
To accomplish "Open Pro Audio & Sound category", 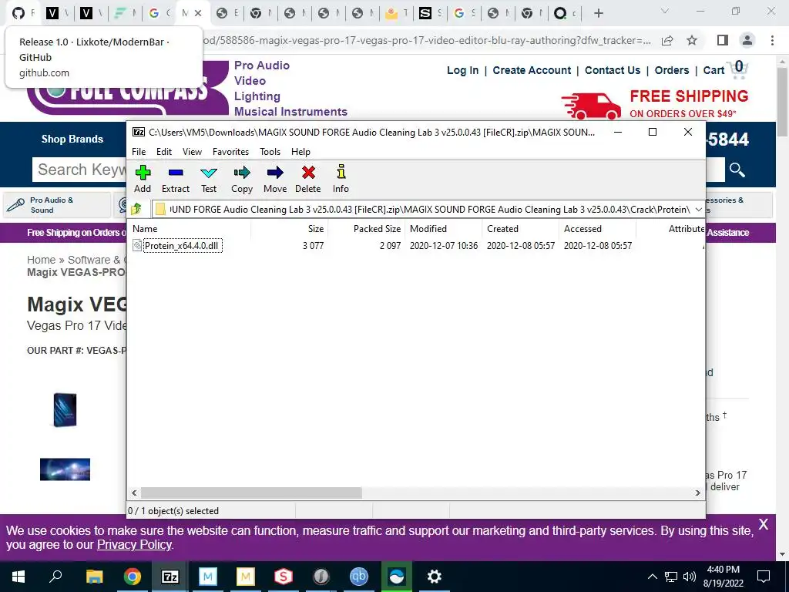I will [56, 205].
